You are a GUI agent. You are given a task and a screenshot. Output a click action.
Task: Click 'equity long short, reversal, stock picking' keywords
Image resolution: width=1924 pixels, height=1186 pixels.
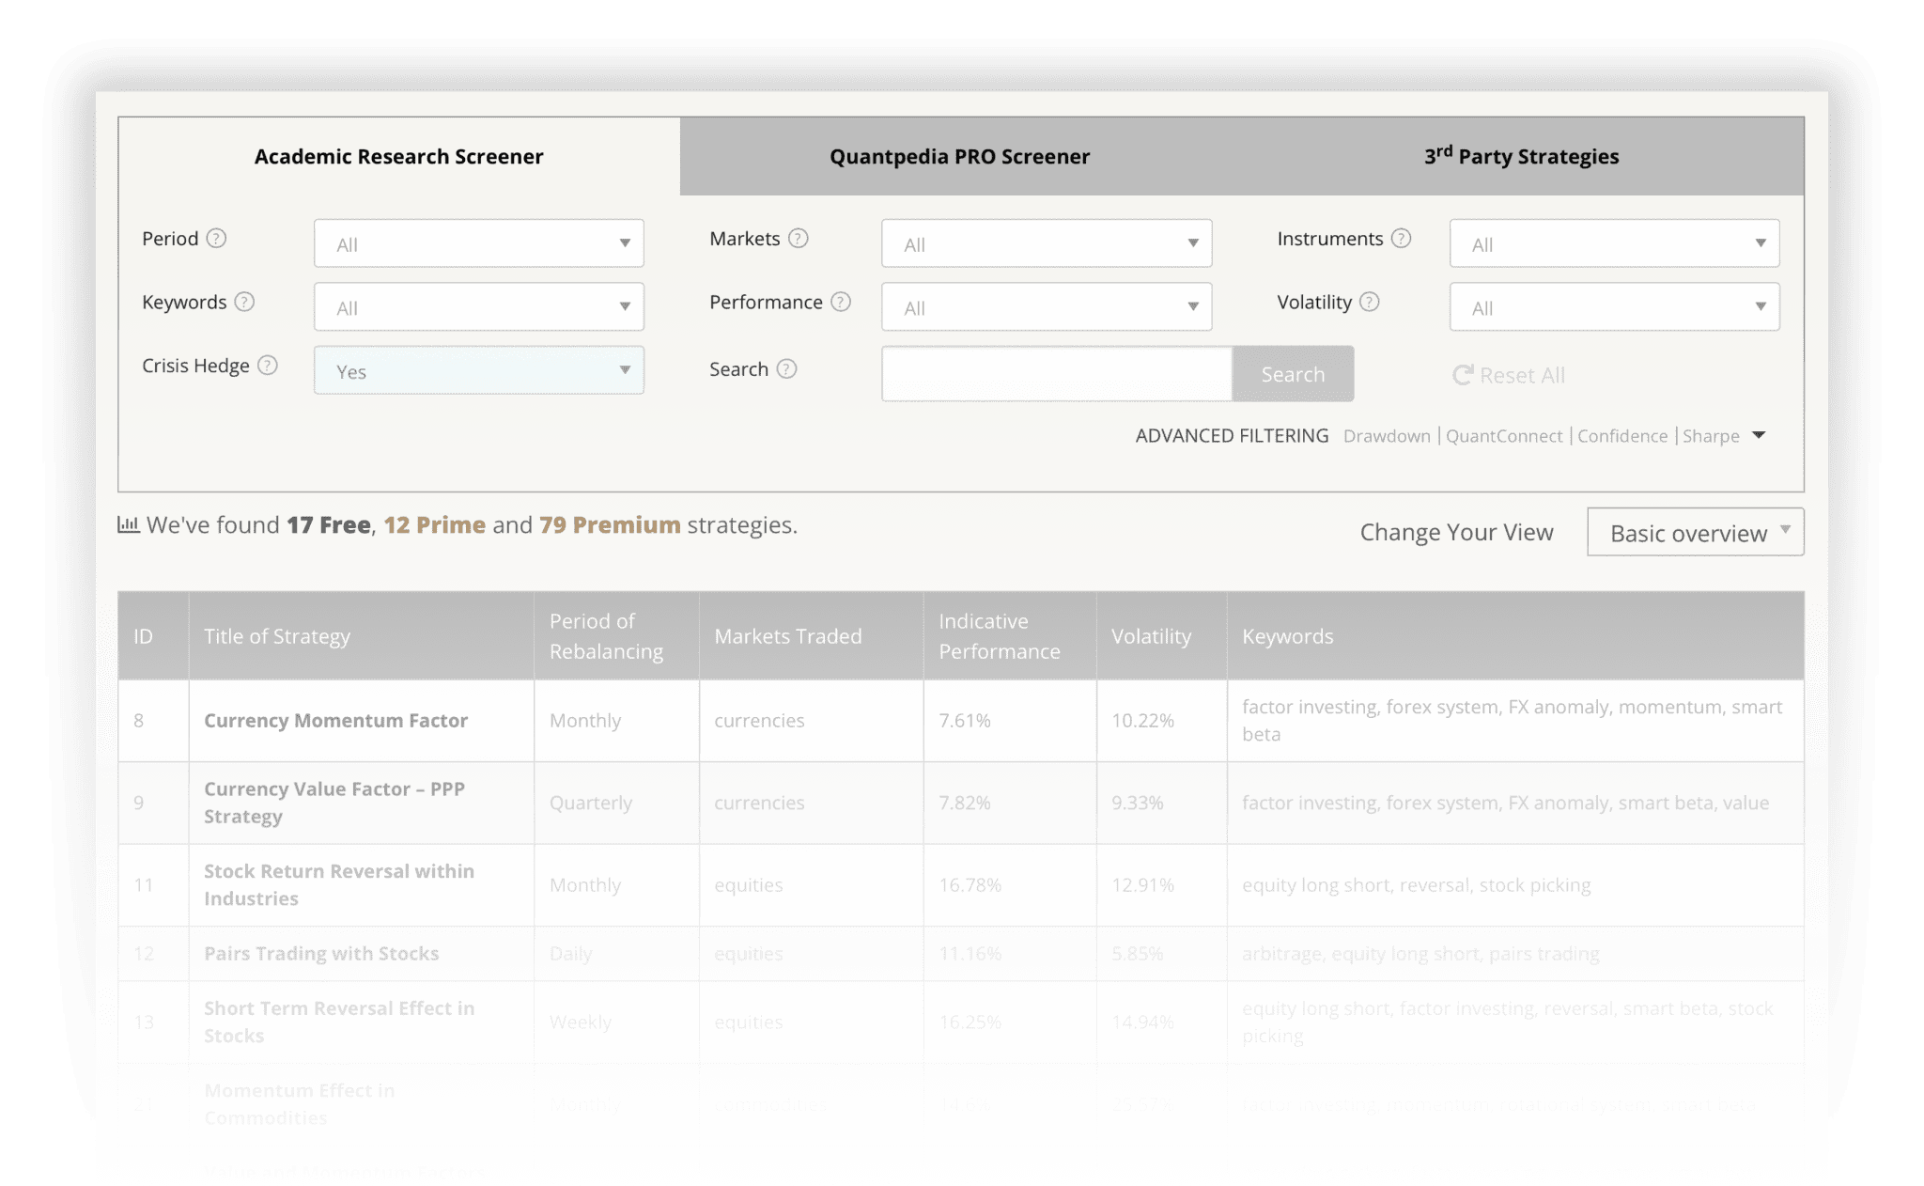click(x=1417, y=884)
